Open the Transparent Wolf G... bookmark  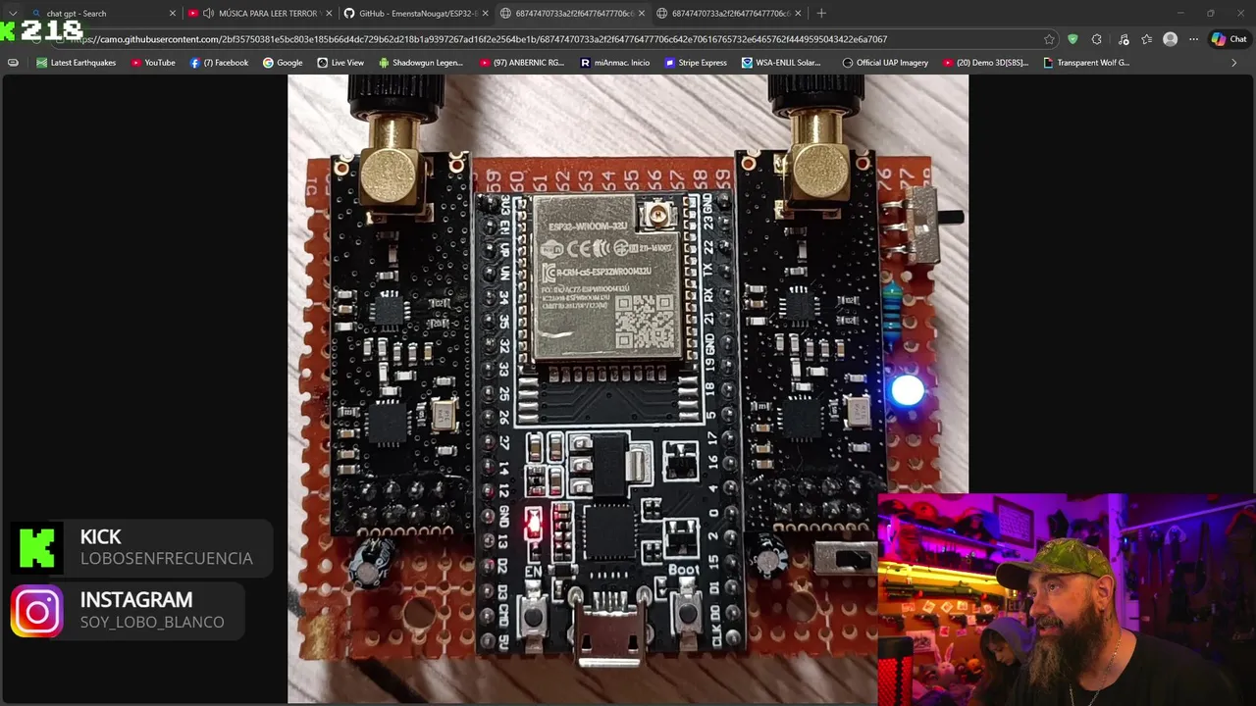pos(1086,62)
